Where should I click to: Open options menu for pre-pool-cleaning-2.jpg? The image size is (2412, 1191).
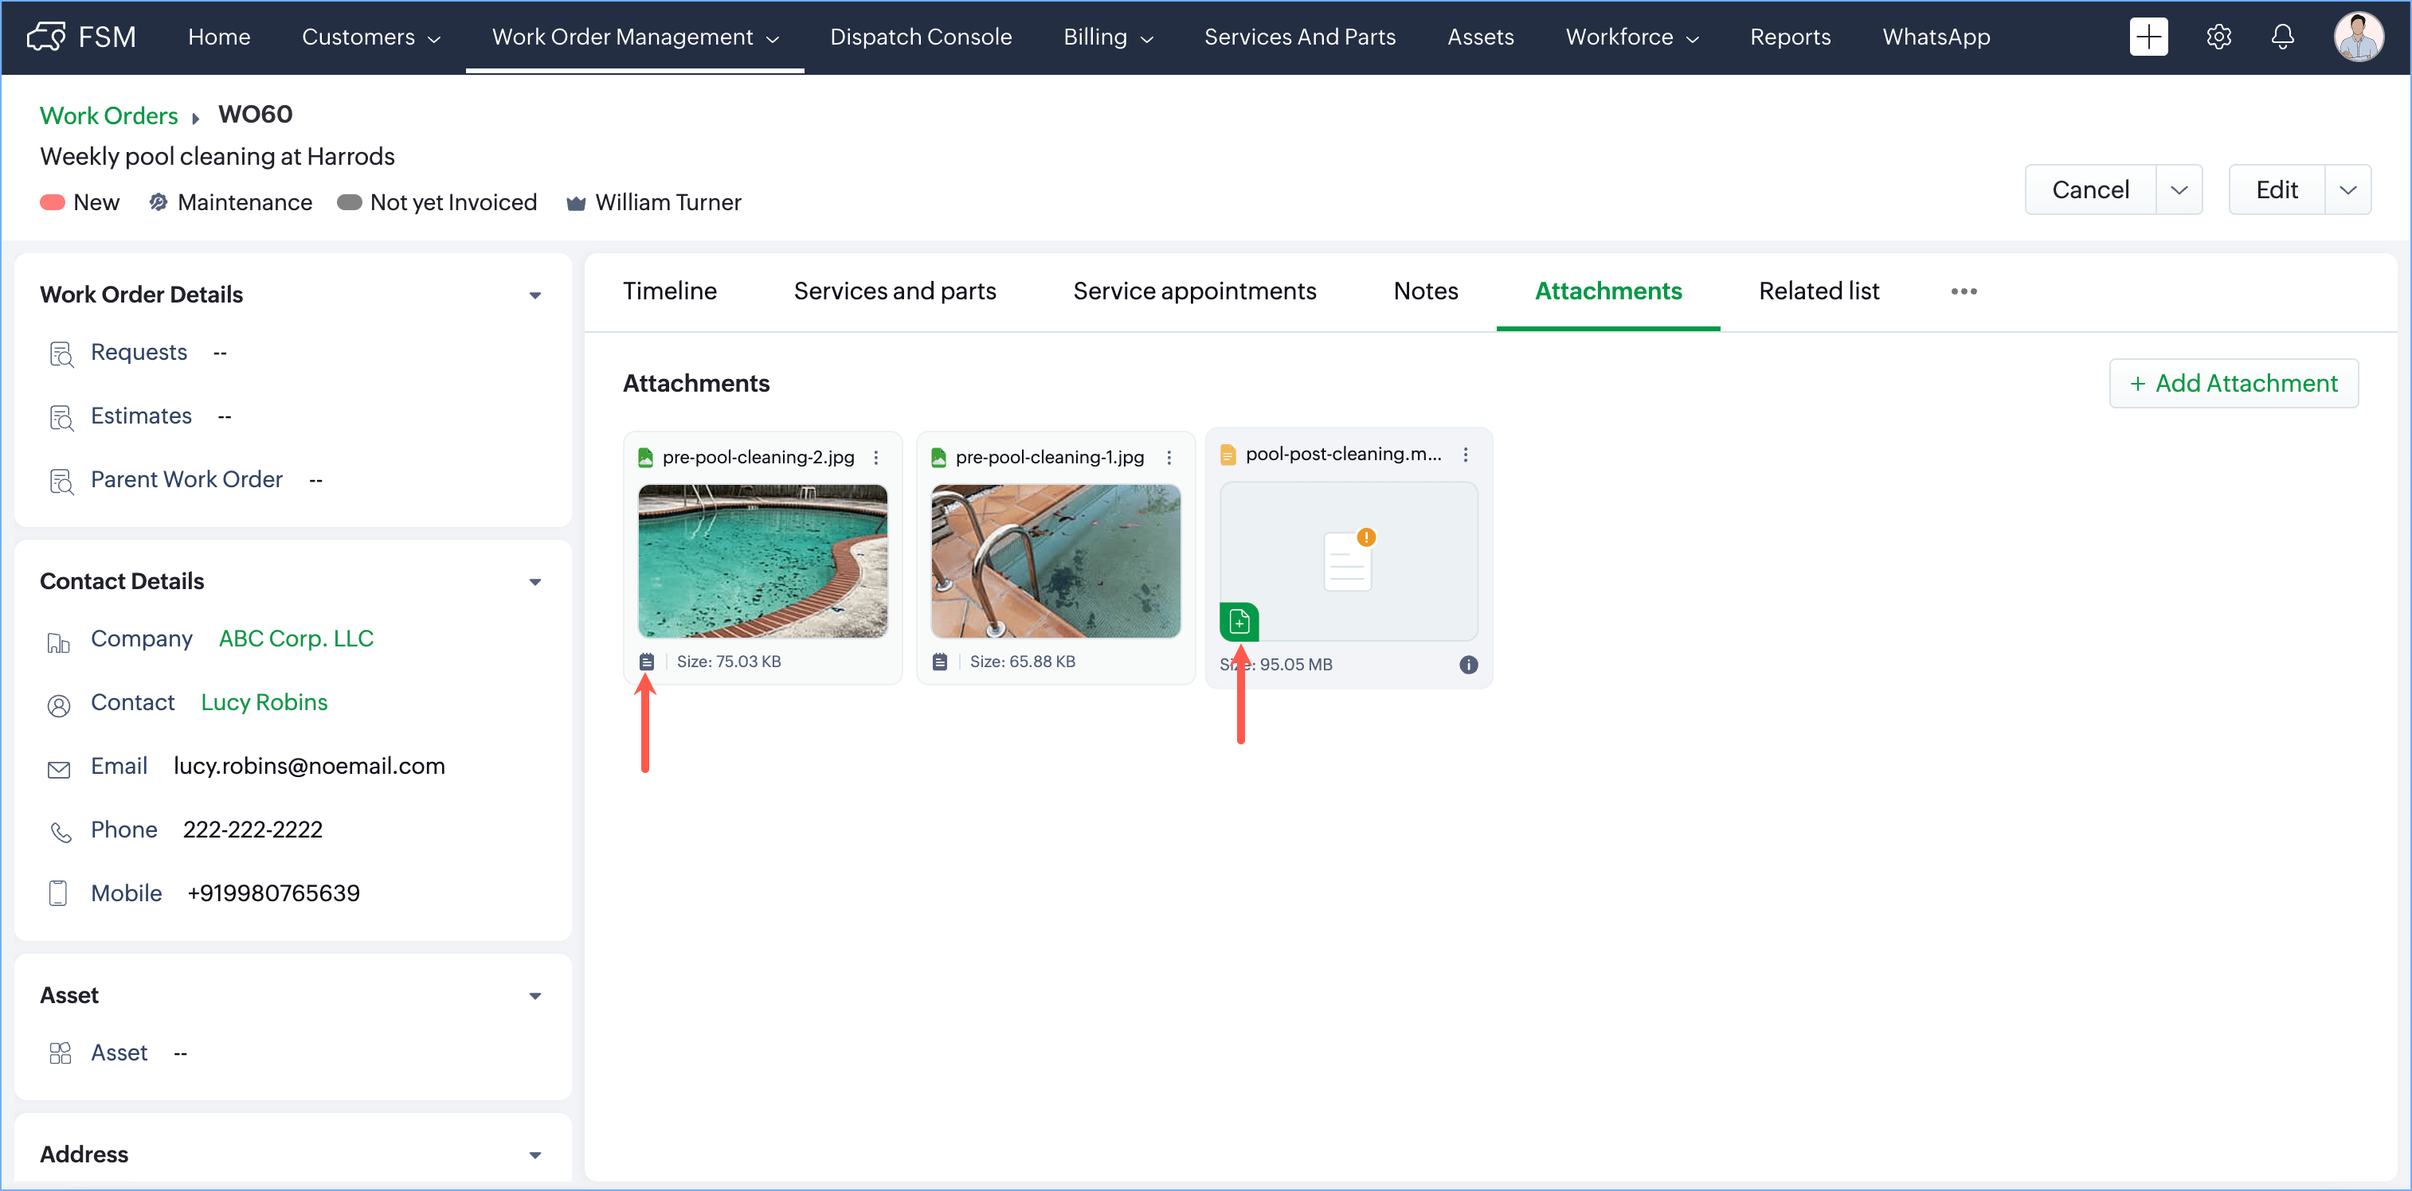tap(875, 458)
